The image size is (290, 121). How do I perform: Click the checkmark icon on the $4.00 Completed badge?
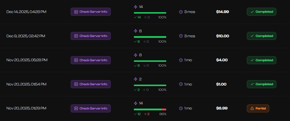252,60
